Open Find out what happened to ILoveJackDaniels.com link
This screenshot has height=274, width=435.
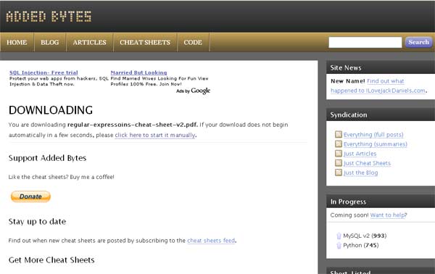point(378,86)
